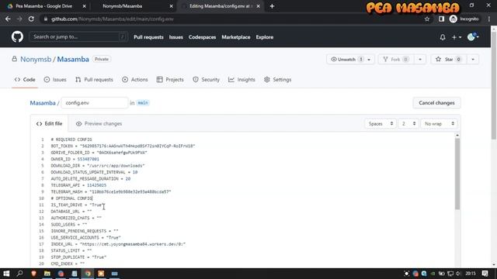497x279 pixels.
Task: Select the Pull requests repository tab
Action: (94, 80)
